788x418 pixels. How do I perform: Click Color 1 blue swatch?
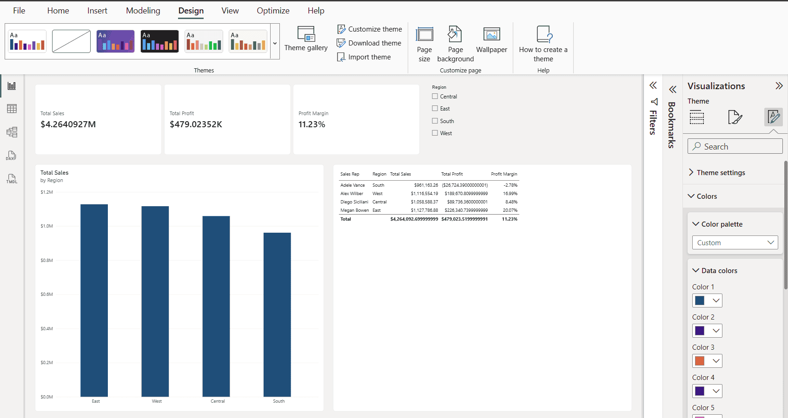(x=700, y=300)
